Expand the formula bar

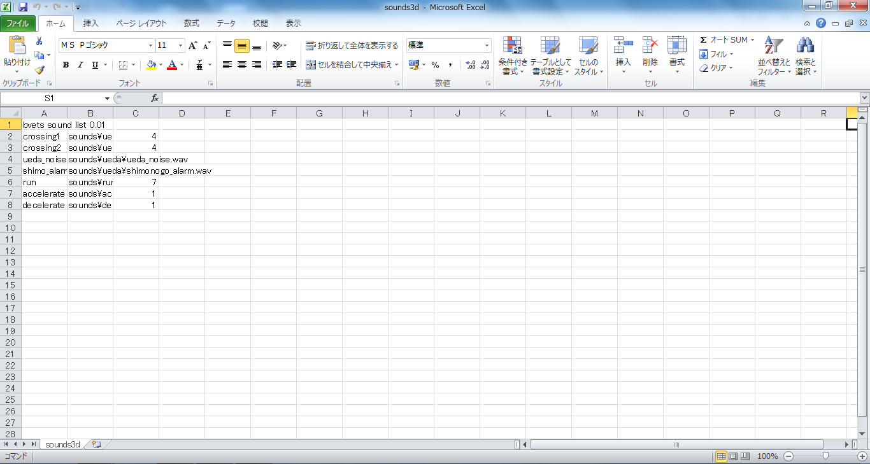click(x=864, y=98)
